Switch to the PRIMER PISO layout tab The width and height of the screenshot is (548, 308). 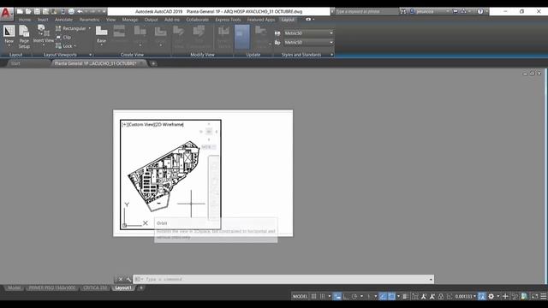[x=52, y=287]
